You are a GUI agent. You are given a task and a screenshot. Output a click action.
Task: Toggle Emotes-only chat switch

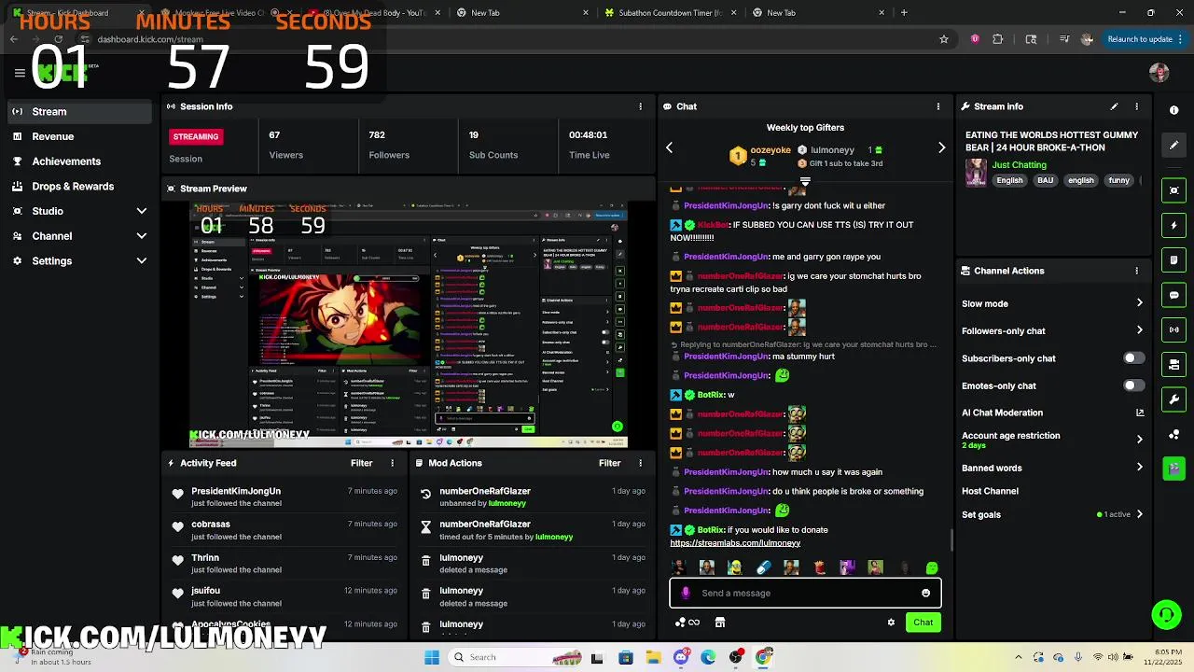click(x=1133, y=385)
